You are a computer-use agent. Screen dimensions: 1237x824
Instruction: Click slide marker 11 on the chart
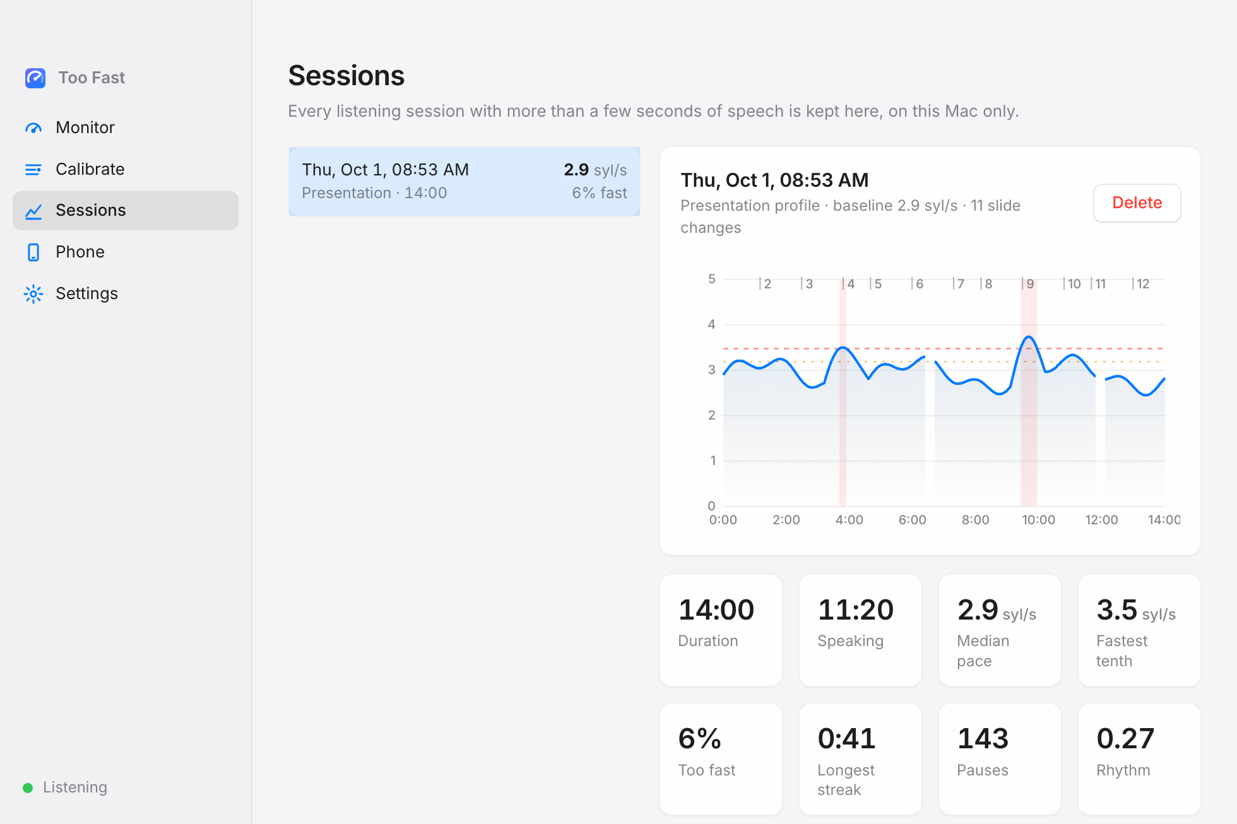point(1099,284)
